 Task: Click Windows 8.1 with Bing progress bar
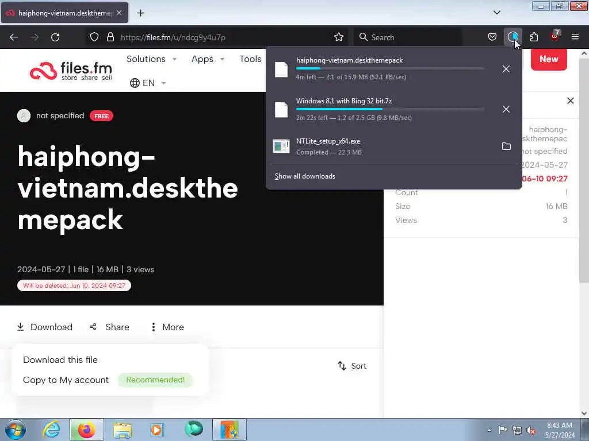pos(390,109)
